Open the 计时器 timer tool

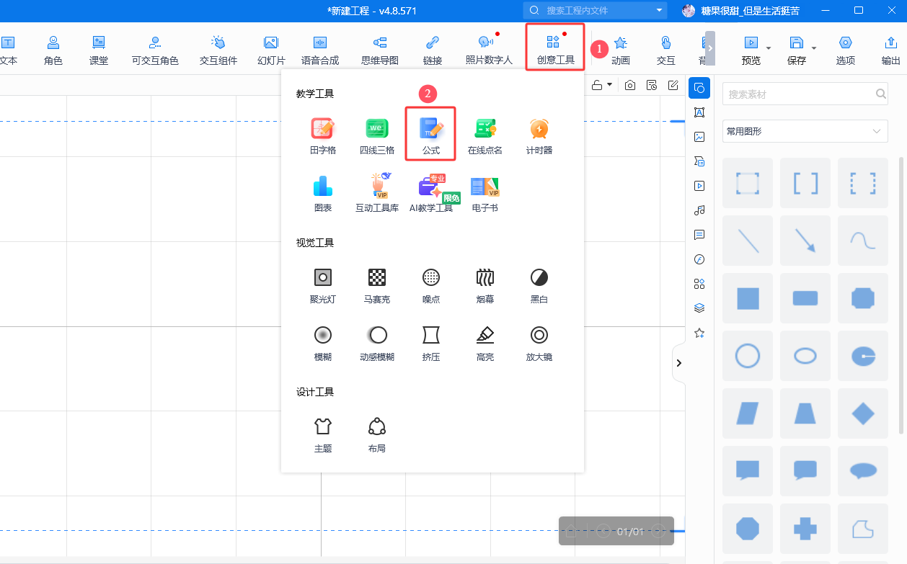pyautogui.click(x=539, y=134)
